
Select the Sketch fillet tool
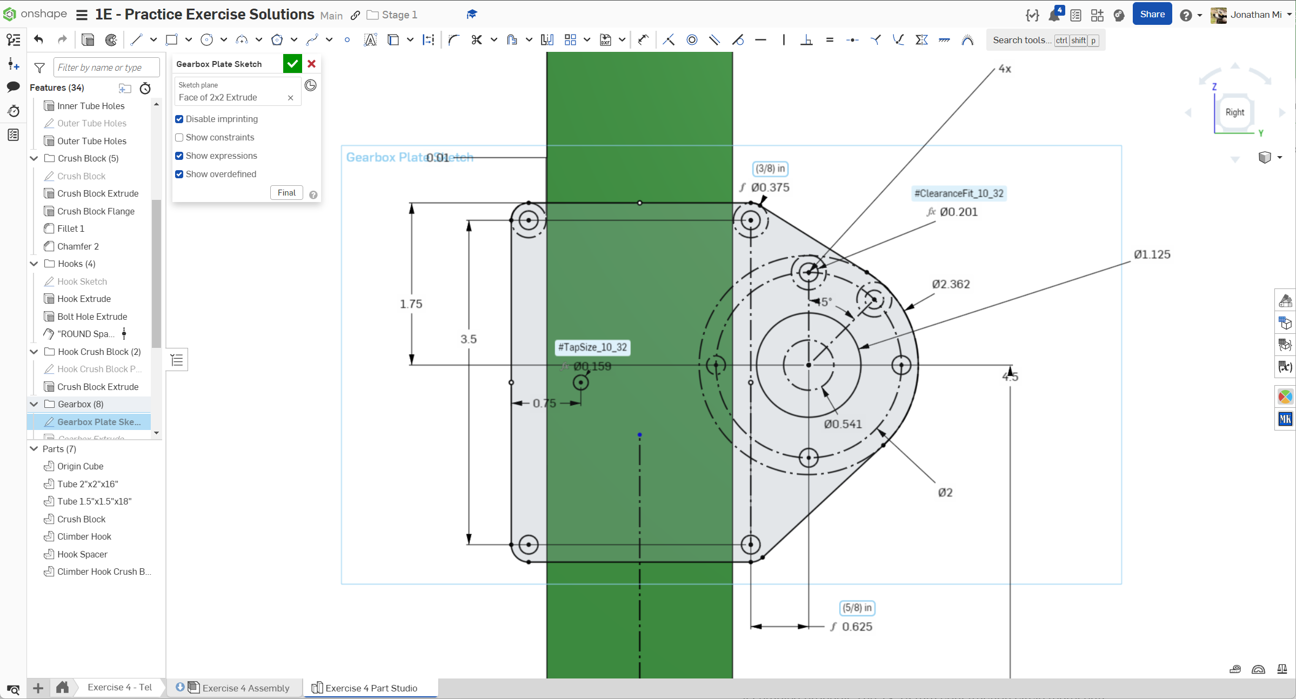(453, 39)
